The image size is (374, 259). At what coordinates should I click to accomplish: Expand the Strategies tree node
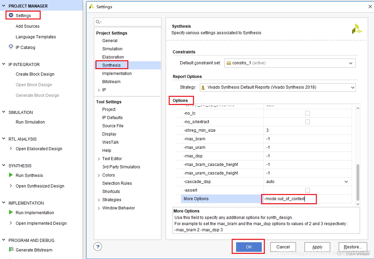(99, 200)
